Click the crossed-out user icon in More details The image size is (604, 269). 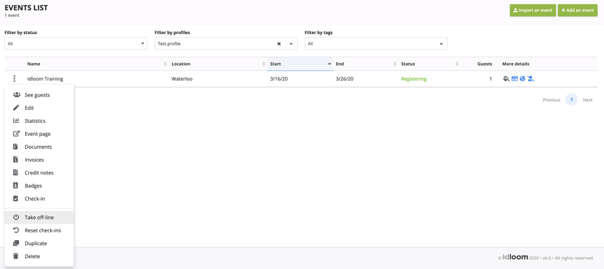tap(531, 79)
